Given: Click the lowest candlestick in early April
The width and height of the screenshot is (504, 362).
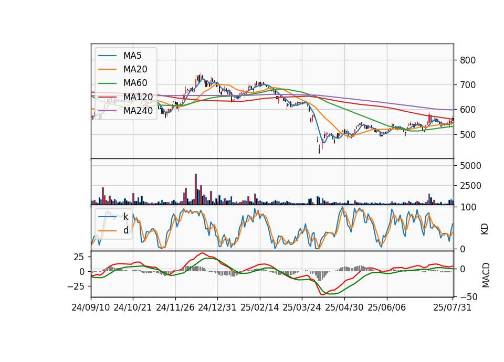Looking at the screenshot, I should [x=319, y=149].
